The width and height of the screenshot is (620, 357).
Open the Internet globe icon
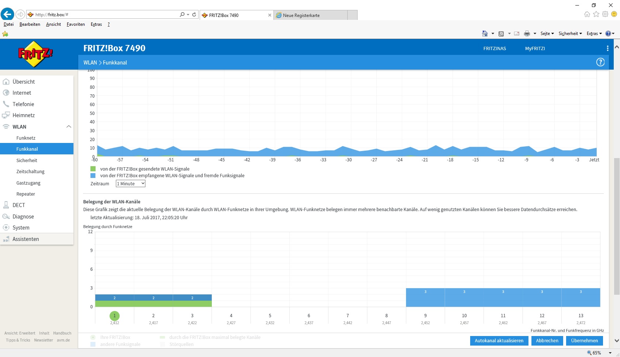6,93
